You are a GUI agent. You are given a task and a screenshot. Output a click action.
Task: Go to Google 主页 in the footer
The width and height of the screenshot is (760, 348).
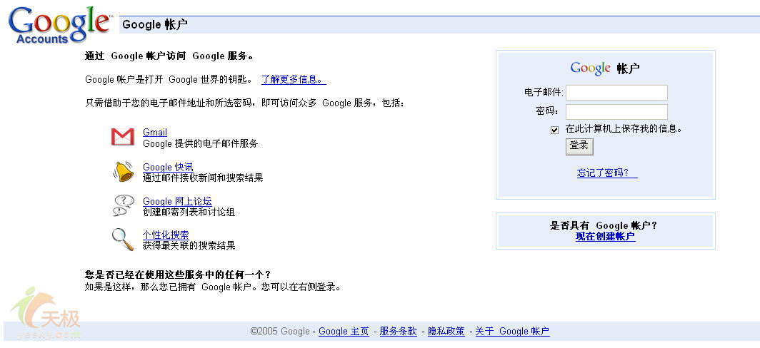point(344,332)
